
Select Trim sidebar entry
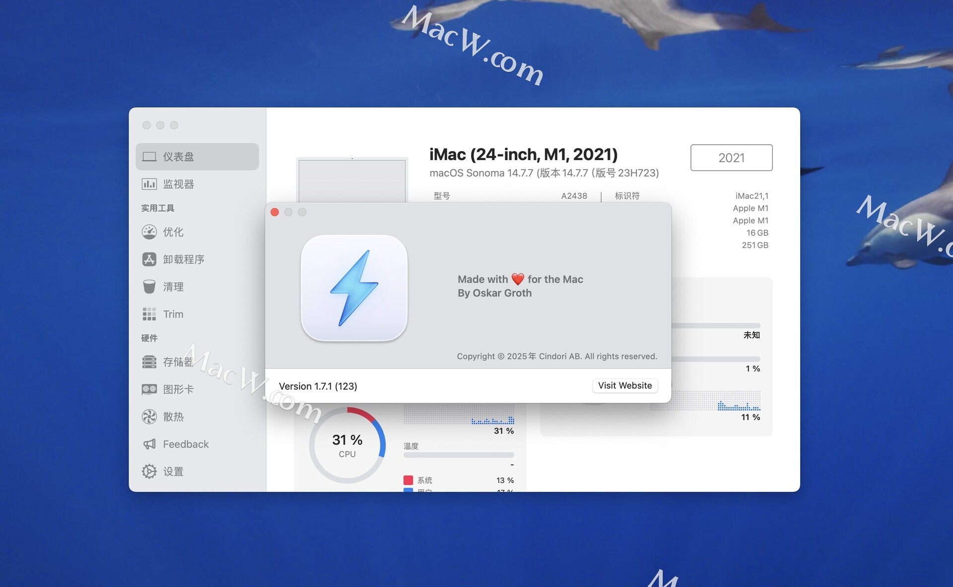click(197, 314)
